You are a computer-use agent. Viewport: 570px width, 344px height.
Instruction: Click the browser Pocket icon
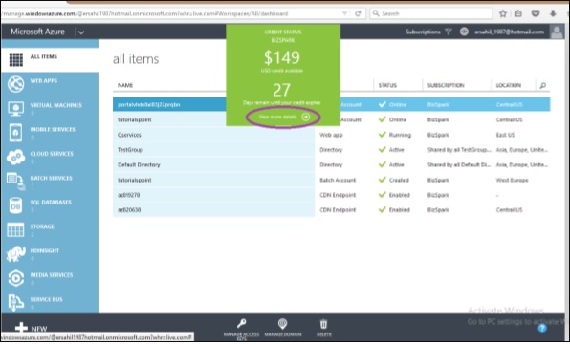point(536,13)
